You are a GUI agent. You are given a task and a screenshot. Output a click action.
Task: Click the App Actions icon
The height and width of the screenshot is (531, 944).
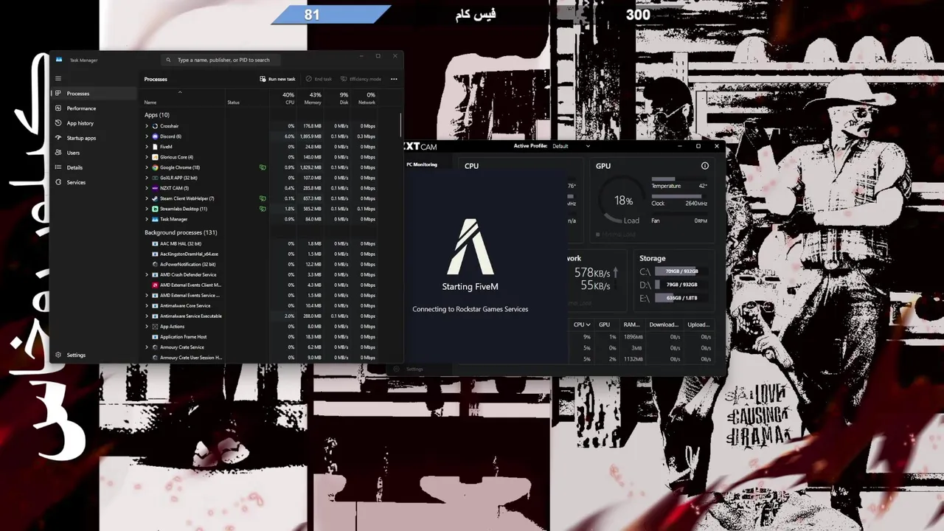[x=155, y=326]
